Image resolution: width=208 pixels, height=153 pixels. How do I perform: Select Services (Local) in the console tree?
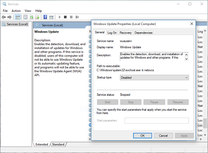[x=15, y=24]
